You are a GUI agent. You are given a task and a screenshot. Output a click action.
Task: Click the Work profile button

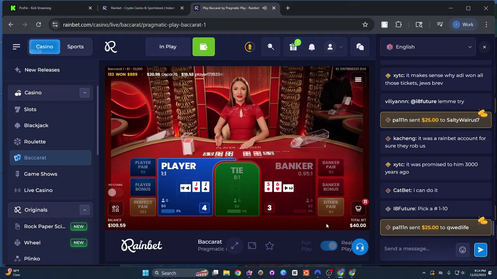[464, 24]
